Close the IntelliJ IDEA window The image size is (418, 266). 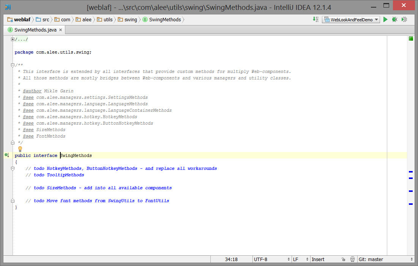(x=404, y=5)
